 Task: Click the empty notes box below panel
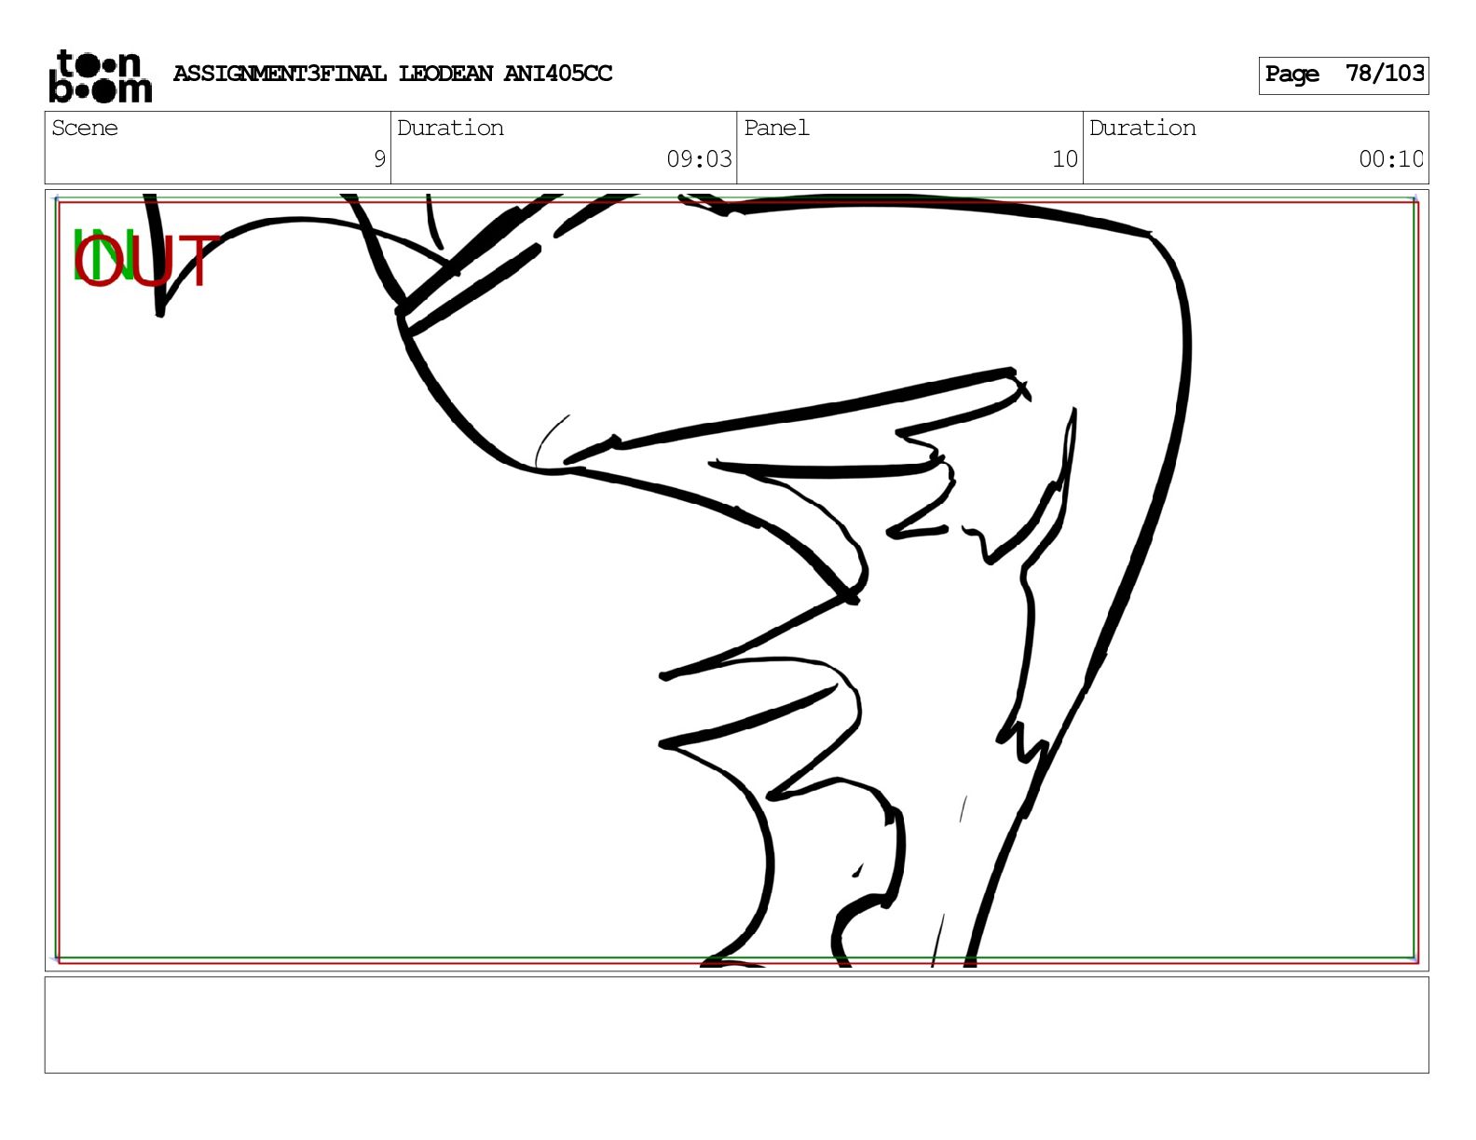pos(736,1025)
